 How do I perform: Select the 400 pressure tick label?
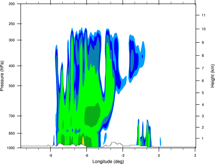click(12, 66)
